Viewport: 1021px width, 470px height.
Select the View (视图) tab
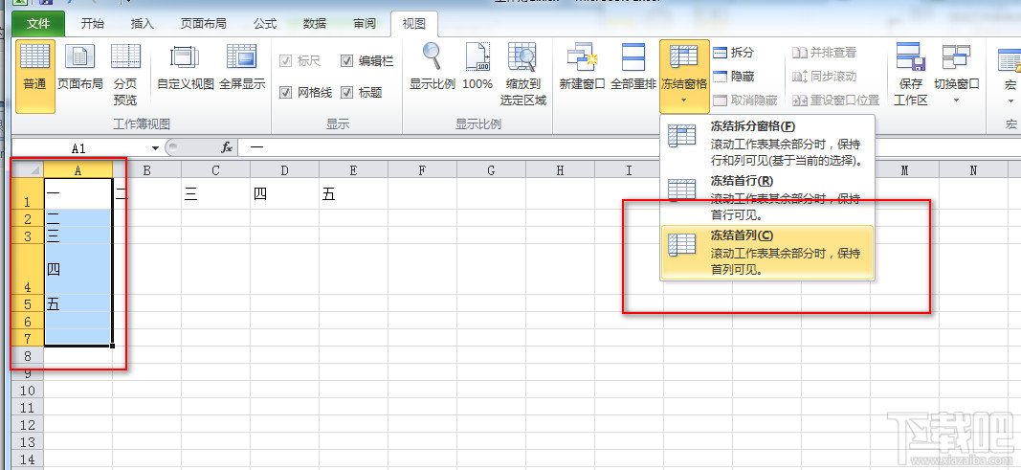coord(414,24)
